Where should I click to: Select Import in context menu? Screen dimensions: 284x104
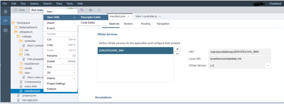tap(60, 23)
